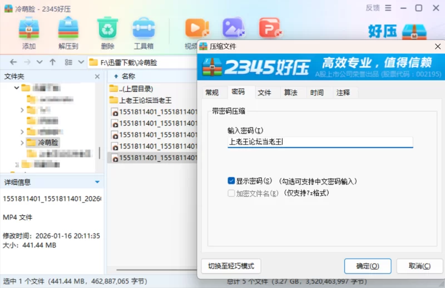The height and width of the screenshot is (288, 445).
Task: Switch to the 时间 tab
Action: [317, 92]
